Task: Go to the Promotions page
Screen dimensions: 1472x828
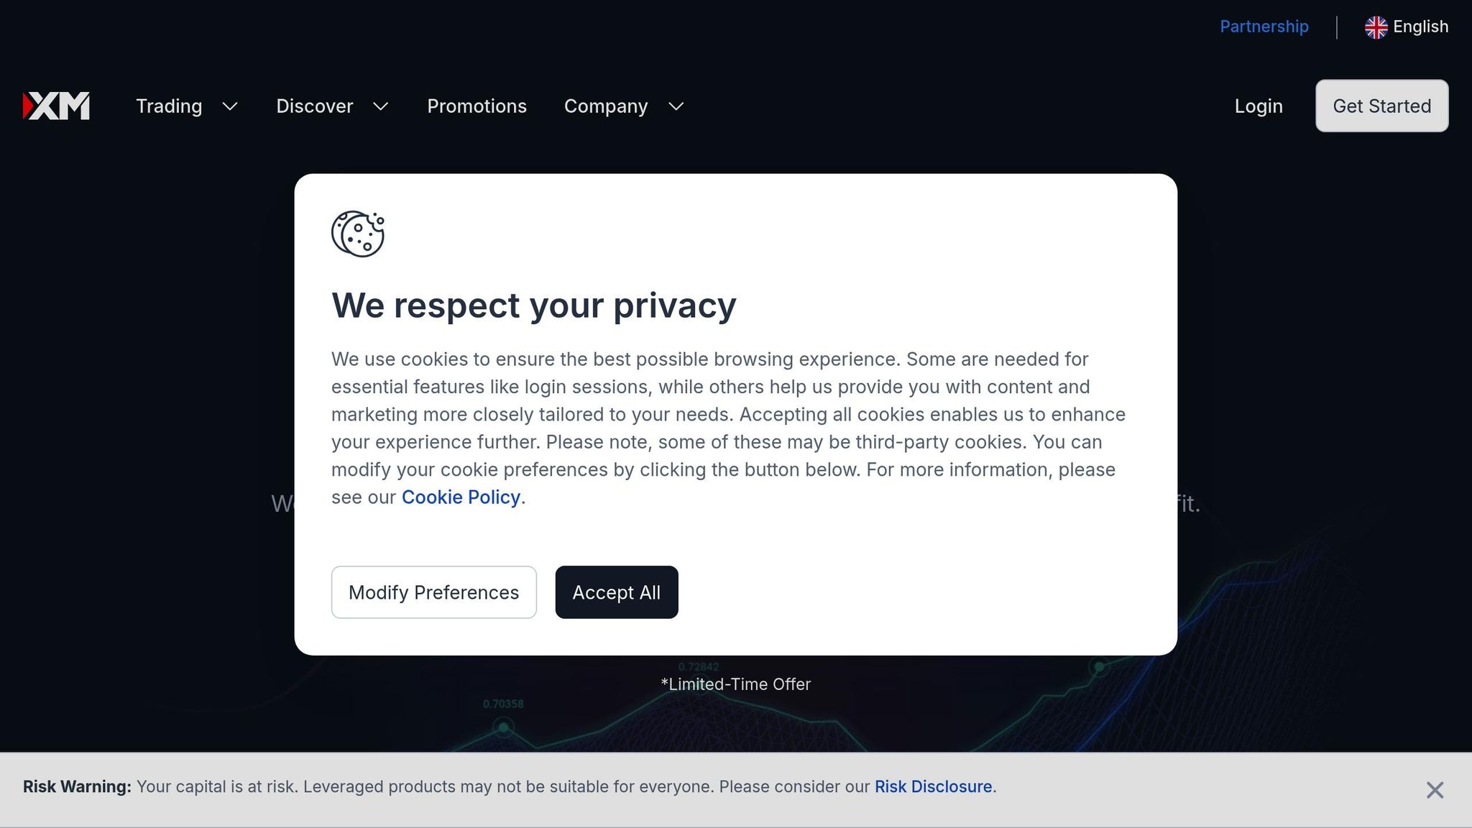Action: point(477,106)
